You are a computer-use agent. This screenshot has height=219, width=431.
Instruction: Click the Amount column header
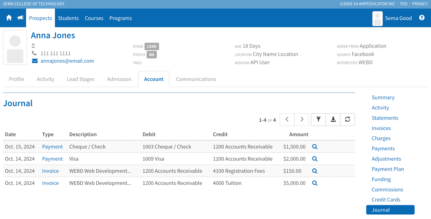pos(299,134)
